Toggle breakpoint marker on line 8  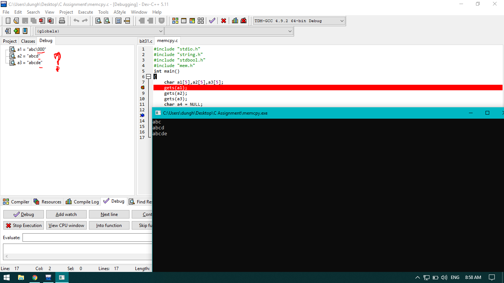(142, 88)
